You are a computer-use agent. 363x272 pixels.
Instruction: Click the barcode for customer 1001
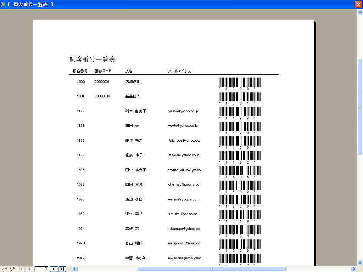click(x=240, y=98)
